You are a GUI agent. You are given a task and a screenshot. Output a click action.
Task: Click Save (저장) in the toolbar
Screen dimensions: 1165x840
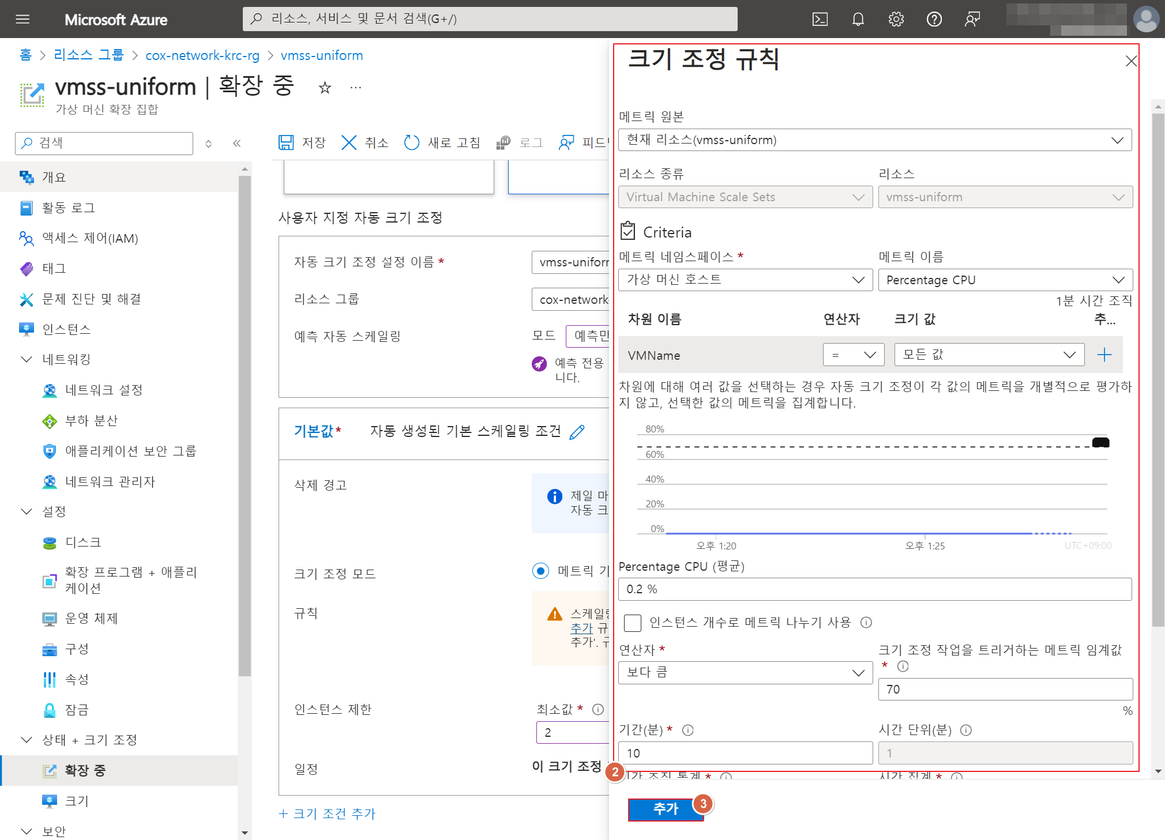[302, 142]
